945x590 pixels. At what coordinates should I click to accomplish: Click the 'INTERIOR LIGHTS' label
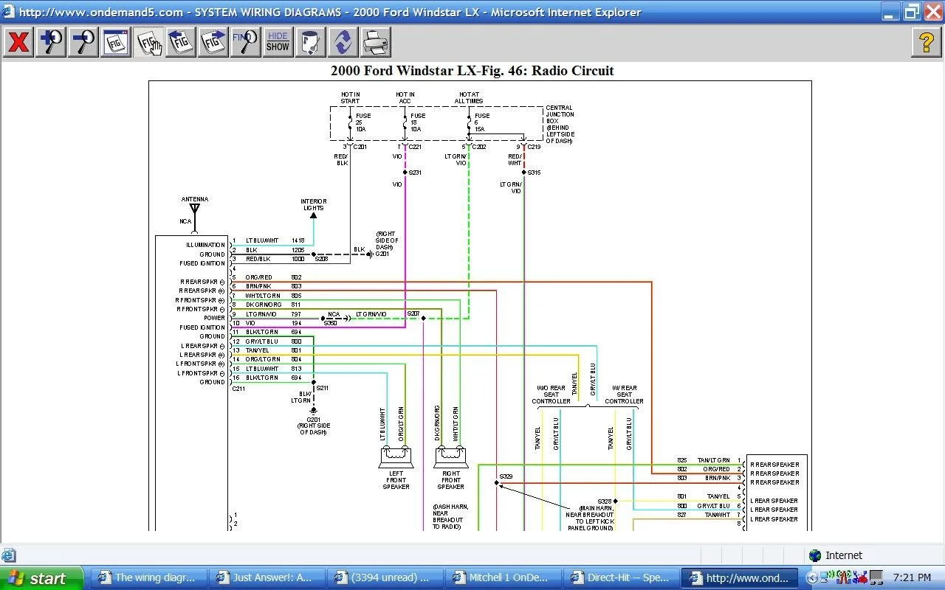(314, 204)
